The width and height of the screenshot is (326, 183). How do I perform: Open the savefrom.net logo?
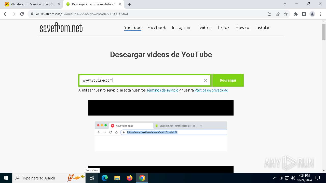61,28
